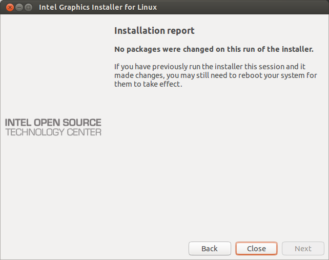The image size is (329, 260).
Task: Click the line starting "If you have previously"
Action: [210, 67]
